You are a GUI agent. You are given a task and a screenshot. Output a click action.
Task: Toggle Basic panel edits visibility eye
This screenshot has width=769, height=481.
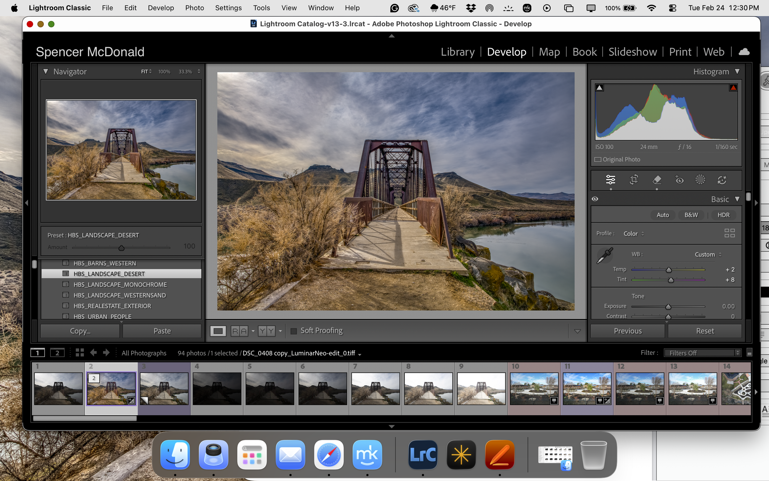pyautogui.click(x=595, y=198)
